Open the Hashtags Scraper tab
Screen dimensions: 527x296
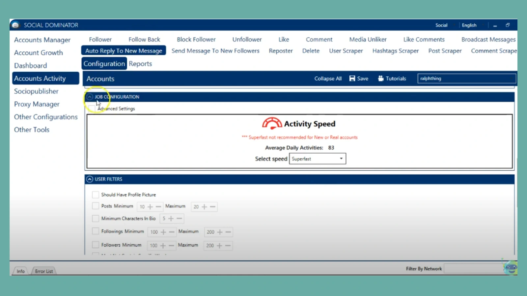[396, 51]
